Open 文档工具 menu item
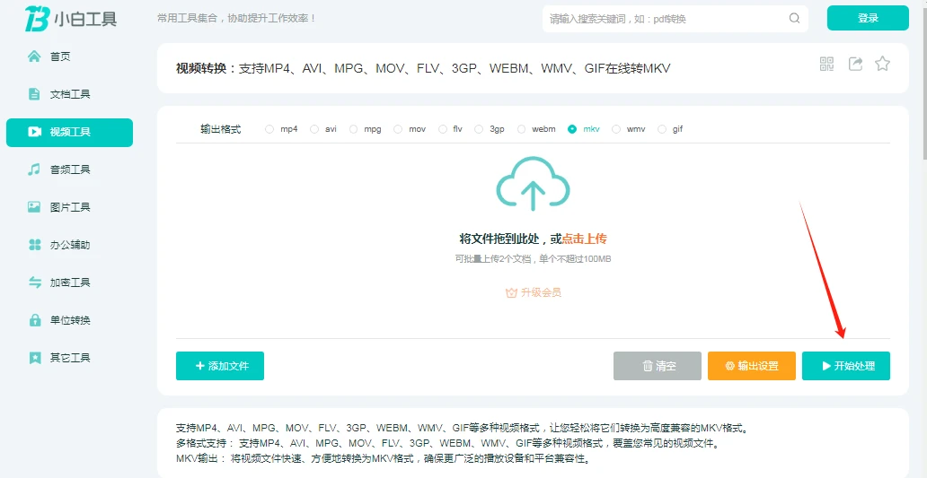 coord(69,94)
